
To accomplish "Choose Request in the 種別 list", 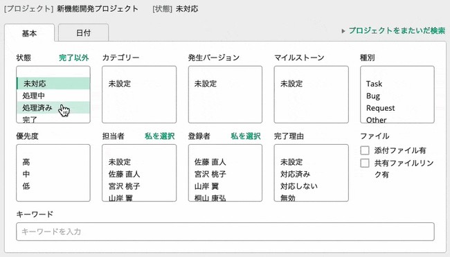I will (397, 108).
